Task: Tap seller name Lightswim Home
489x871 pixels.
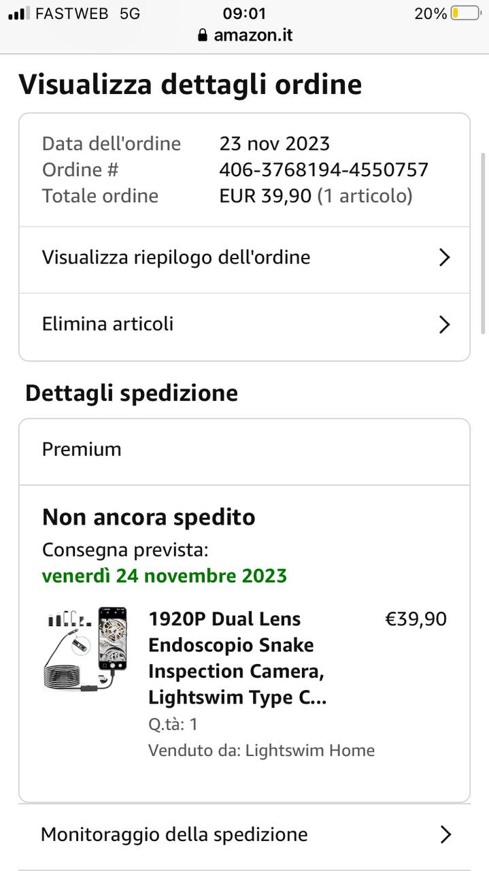Action: 309,751
